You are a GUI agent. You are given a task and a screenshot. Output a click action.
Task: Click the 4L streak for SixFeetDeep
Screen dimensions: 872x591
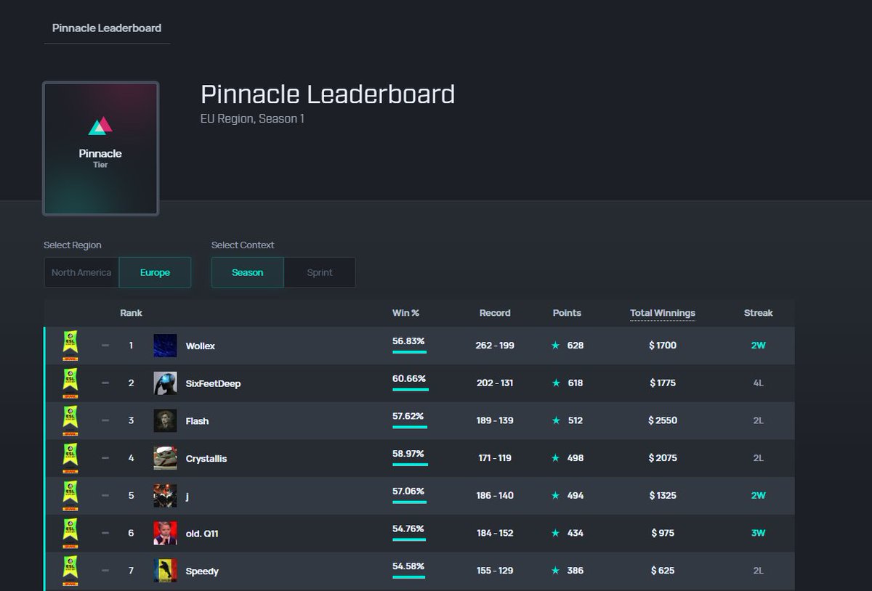pyautogui.click(x=758, y=383)
